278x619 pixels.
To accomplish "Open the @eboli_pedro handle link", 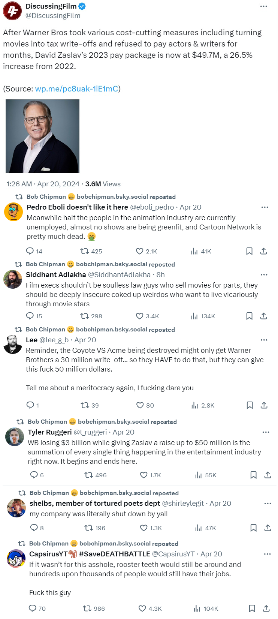I will pyautogui.click(x=152, y=207).
